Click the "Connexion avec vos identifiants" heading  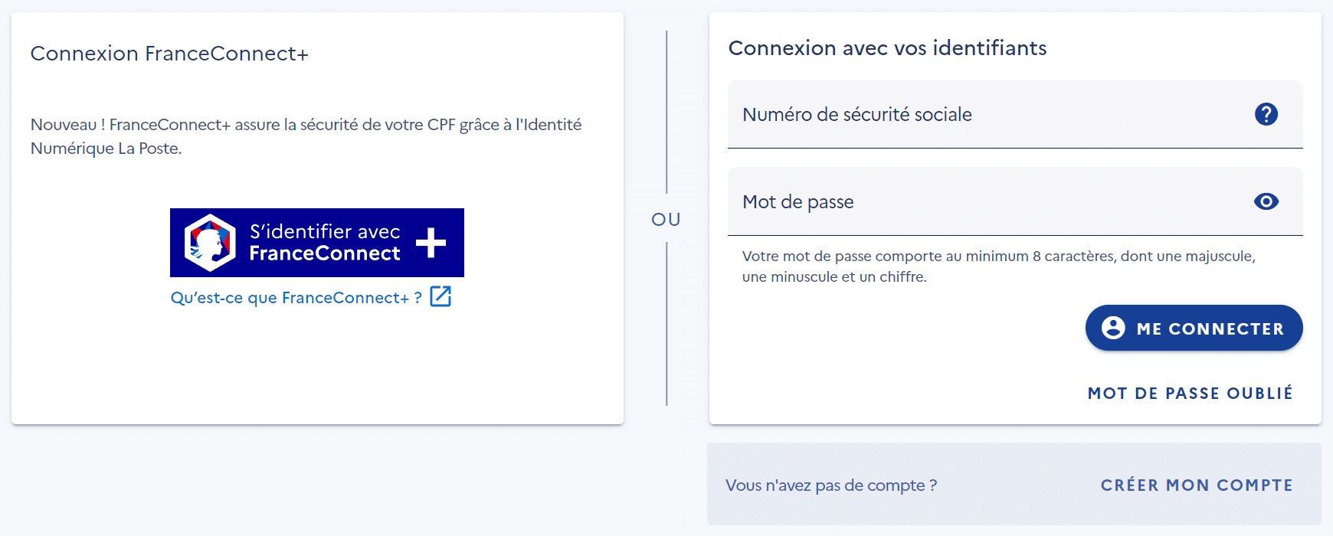[x=887, y=48]
